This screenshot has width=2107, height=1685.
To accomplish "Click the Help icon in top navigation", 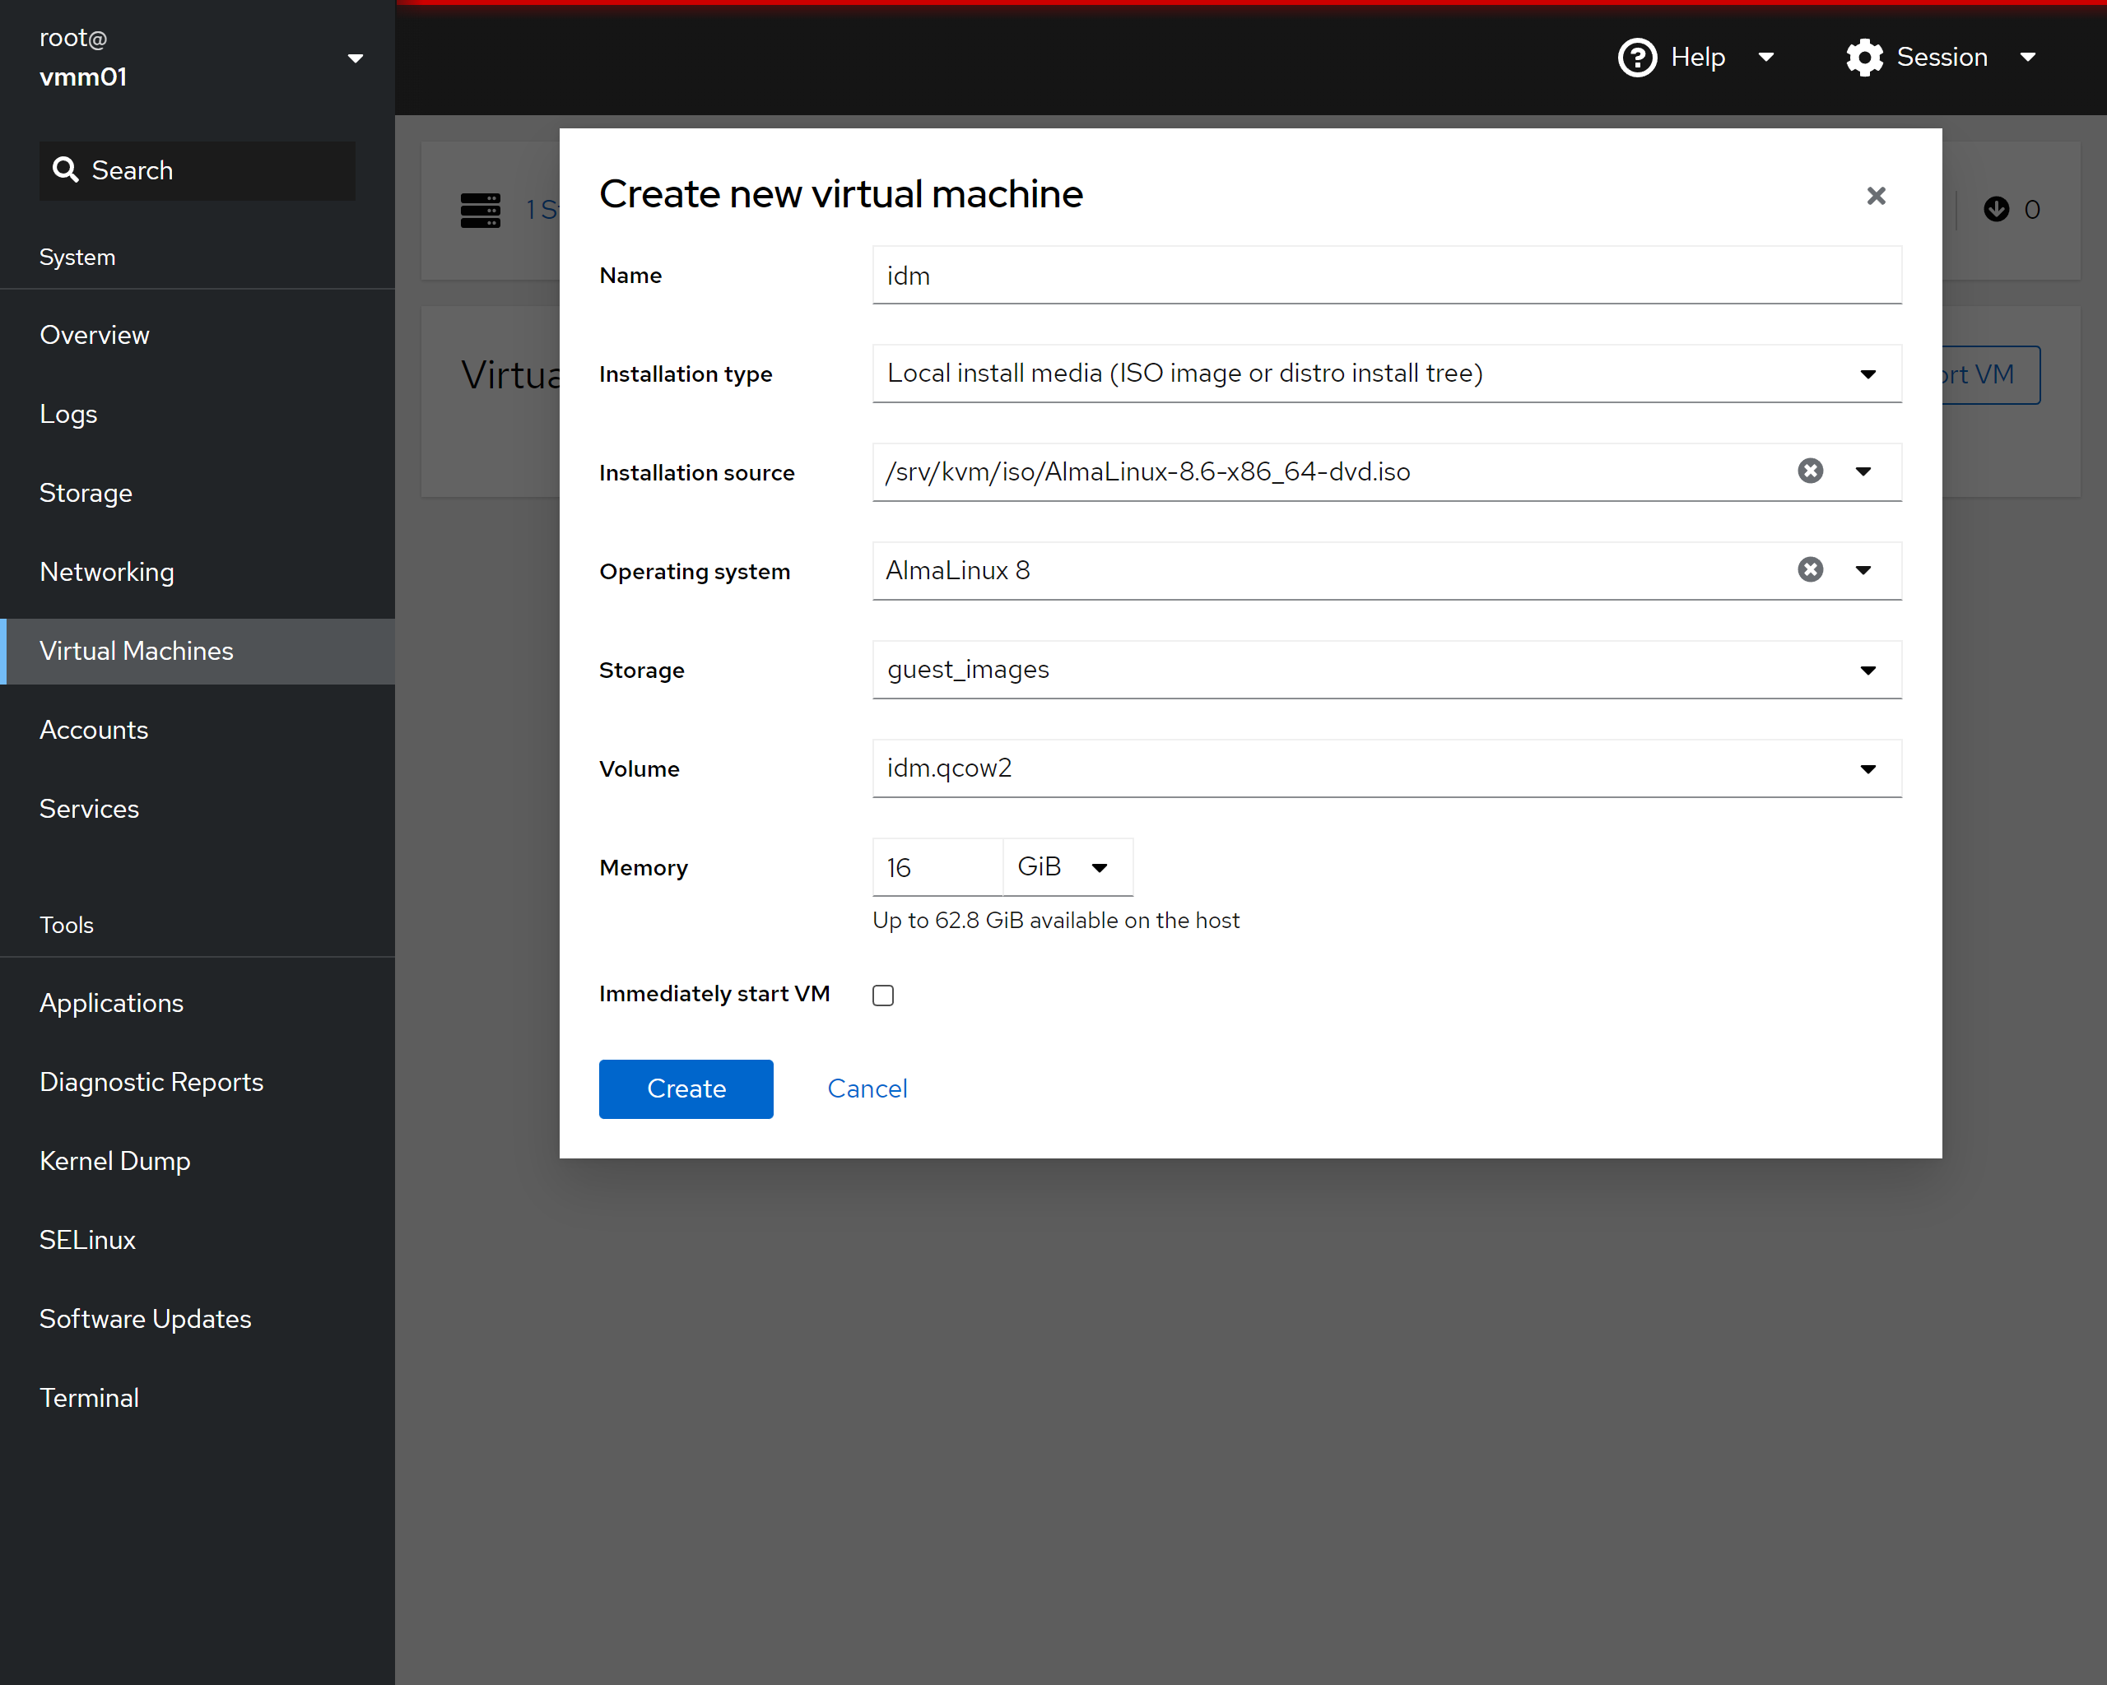I will [x=1634, y=57].
